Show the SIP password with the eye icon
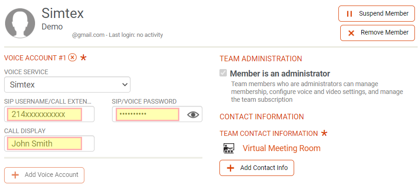The height and width of the screenshot is (187, 420). coord(193,115)
